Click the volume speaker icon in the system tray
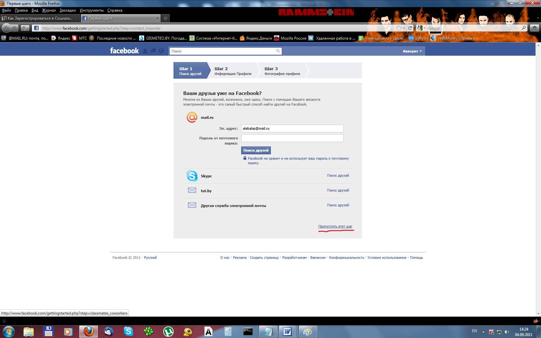 [x=507, y=332]
